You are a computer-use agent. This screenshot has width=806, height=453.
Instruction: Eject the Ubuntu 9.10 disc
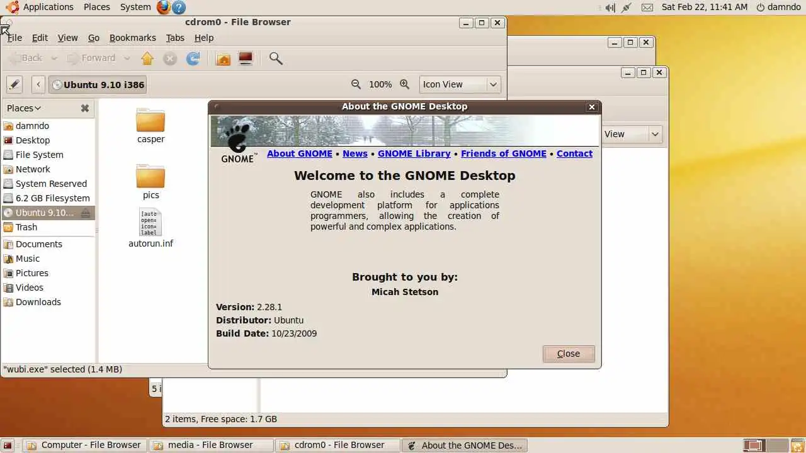[86, 213]
